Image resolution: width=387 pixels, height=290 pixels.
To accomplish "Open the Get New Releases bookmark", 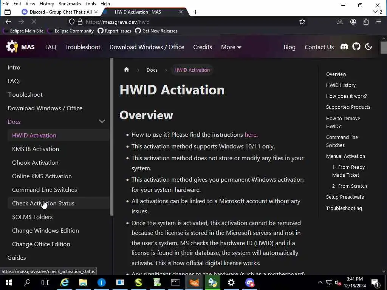I will pyautogui.click(x=156, y=31).
